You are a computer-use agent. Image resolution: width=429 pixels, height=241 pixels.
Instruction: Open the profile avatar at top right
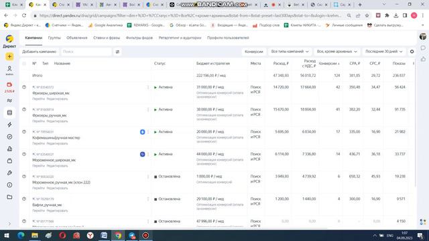(423, 37)
